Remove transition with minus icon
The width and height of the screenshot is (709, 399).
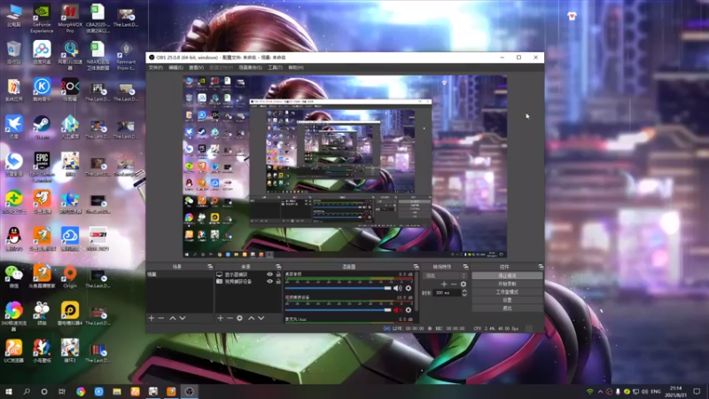point(454,284)
